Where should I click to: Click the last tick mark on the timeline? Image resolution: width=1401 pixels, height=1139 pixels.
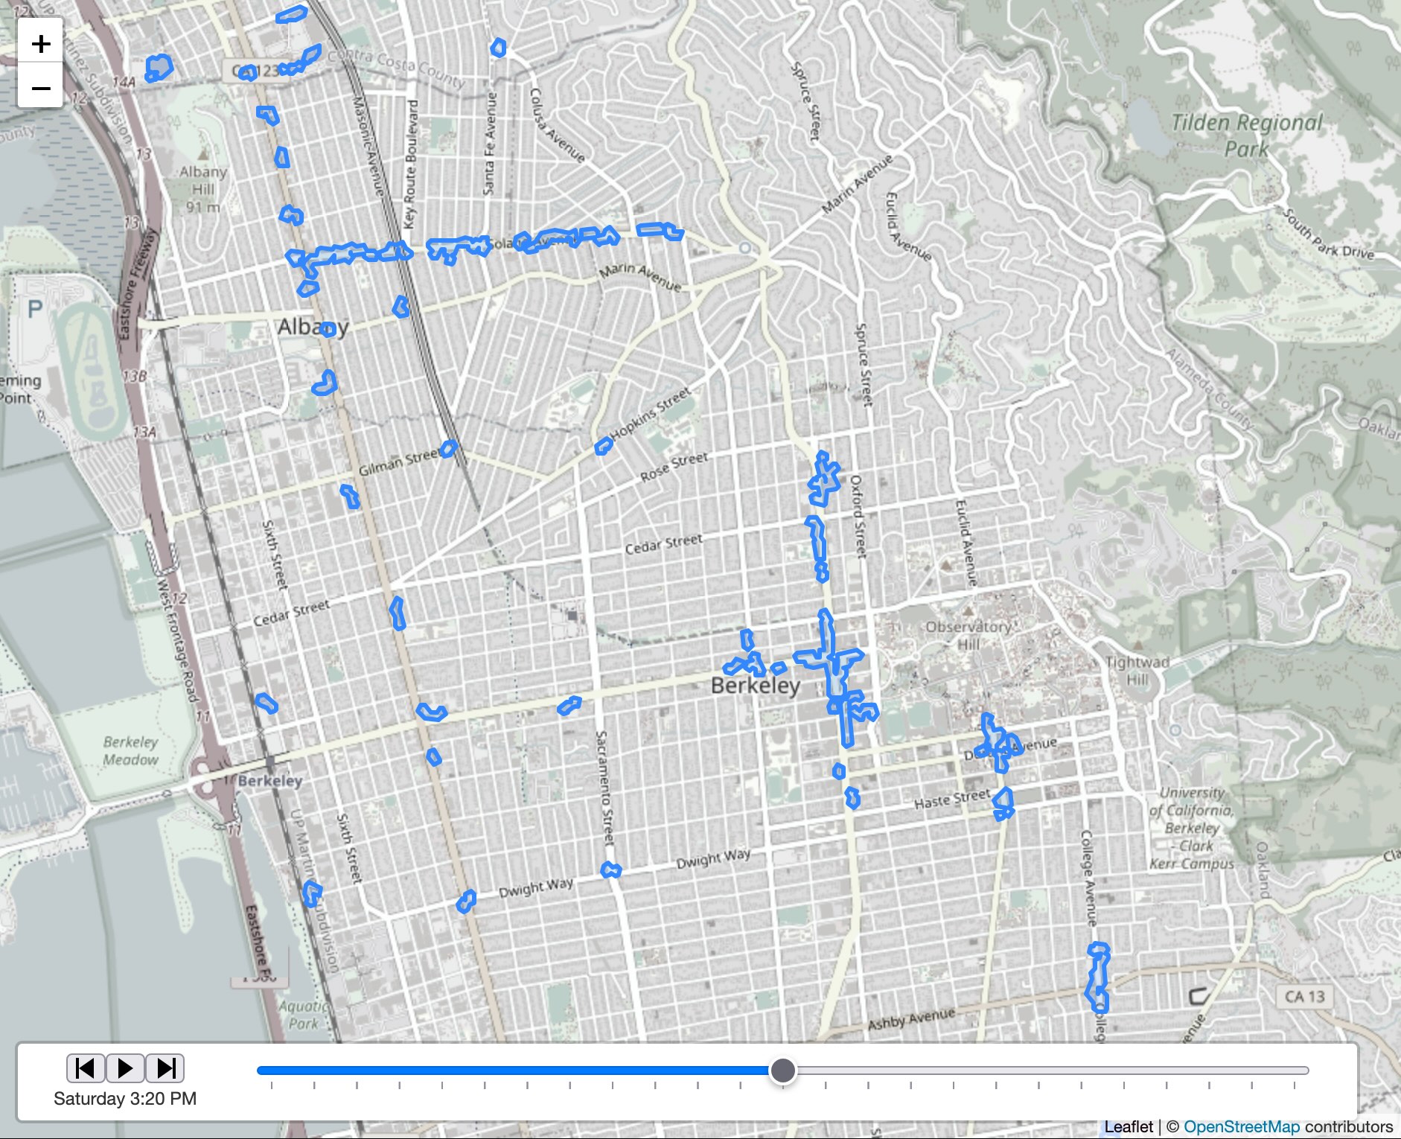1295,1085
